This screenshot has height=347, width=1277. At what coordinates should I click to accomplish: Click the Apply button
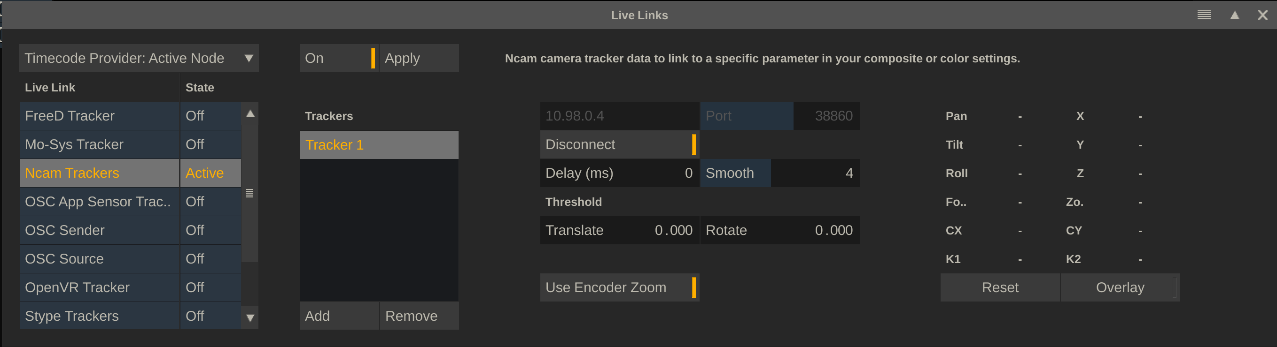point(419,59)
